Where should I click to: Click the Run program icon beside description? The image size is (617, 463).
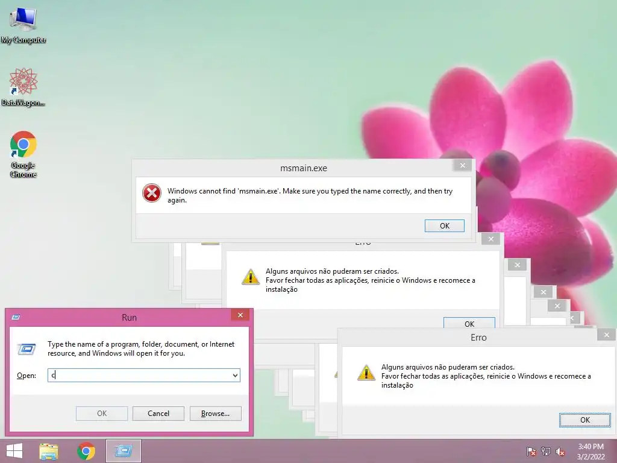coord(27,349)
